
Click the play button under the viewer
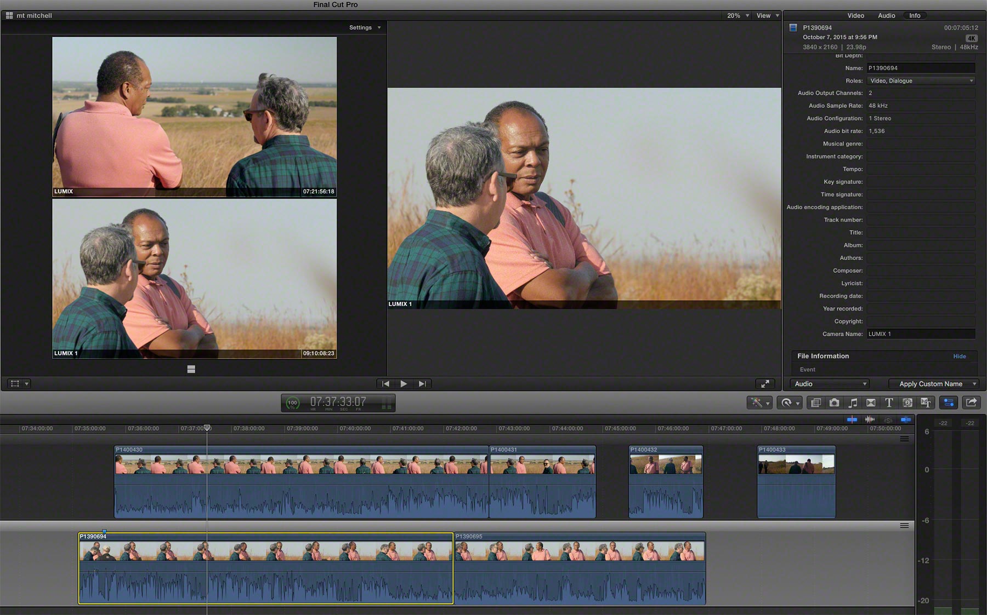(404, 384)
